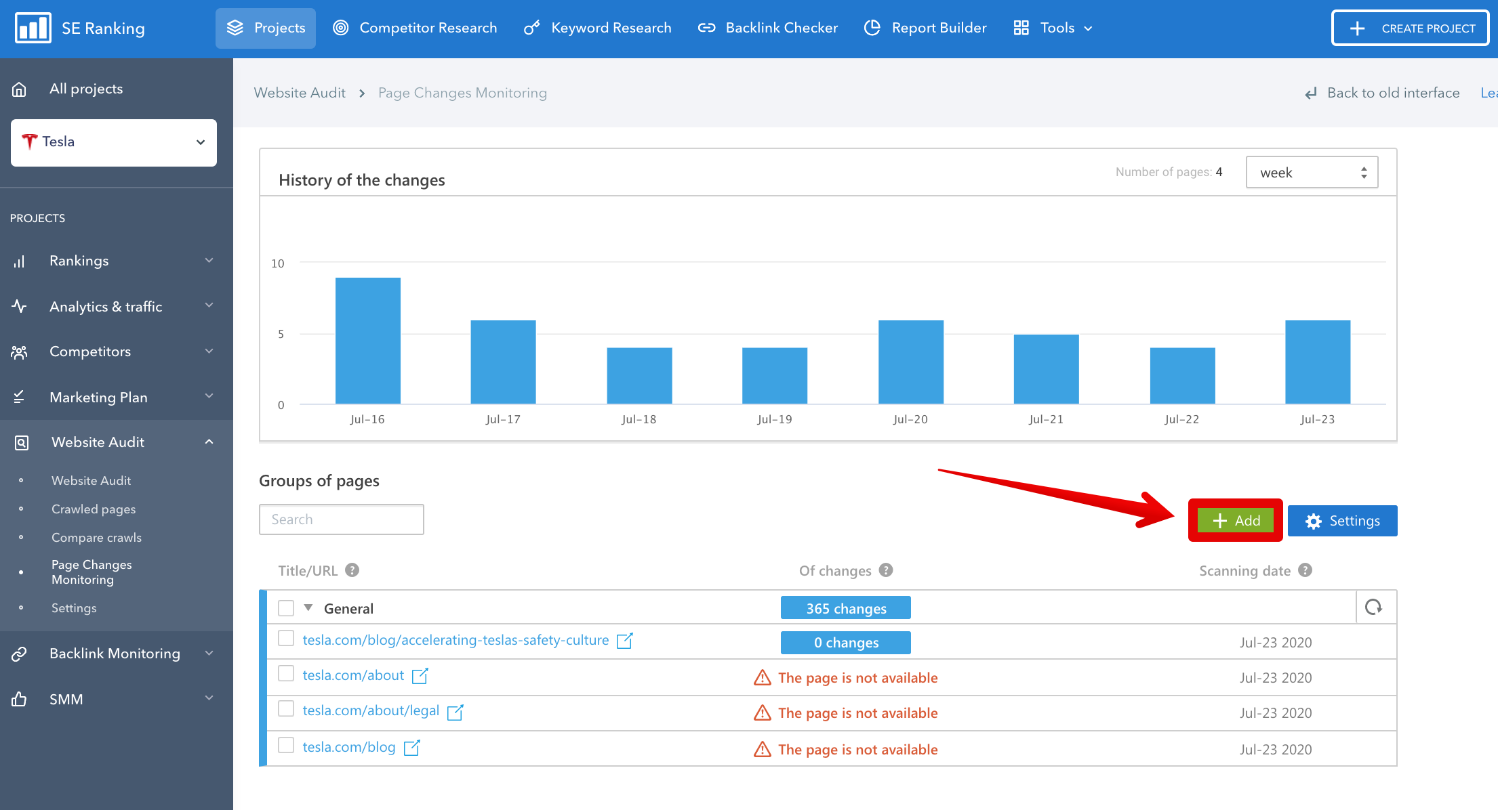
Task: Collapse the Website Audit sidebar section
Action: point(209,442)
